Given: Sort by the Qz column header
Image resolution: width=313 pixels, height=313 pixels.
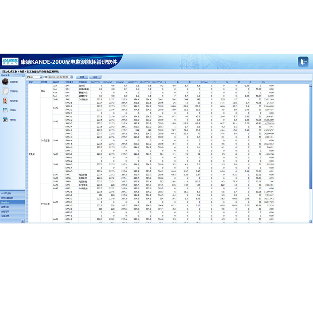Looking at the screenshot, I should 231,82.
